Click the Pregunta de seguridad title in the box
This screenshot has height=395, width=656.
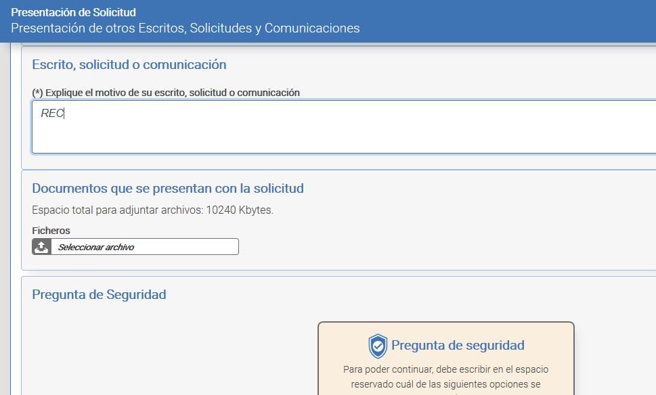(458, 346)
